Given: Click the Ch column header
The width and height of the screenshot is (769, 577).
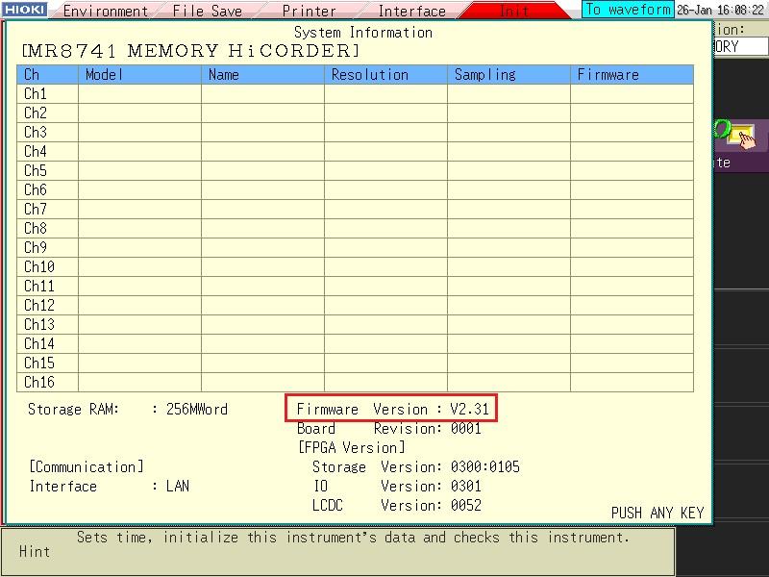Looking at the screenshot, I should coord(47,75).
